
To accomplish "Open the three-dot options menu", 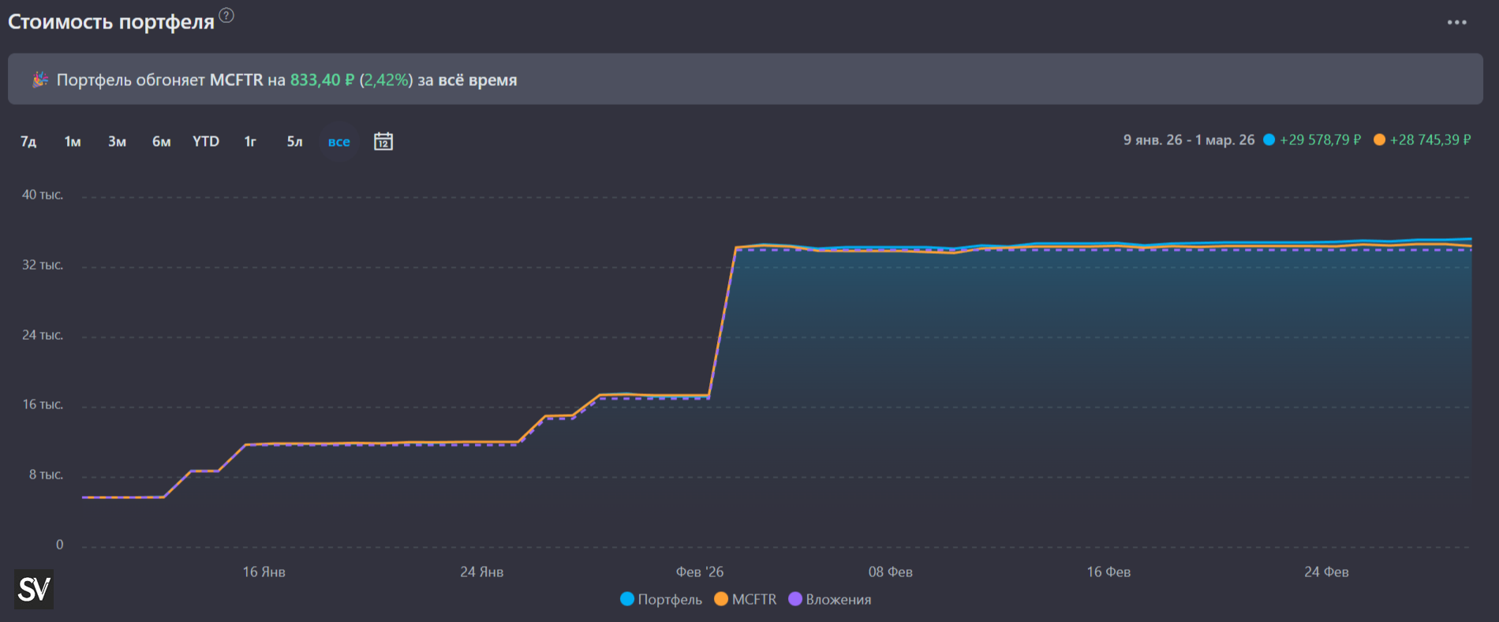I will point(1456,22).
